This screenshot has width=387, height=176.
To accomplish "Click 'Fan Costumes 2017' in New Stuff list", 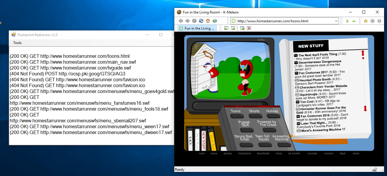I will pyautogui.click(x=314, y=72).
